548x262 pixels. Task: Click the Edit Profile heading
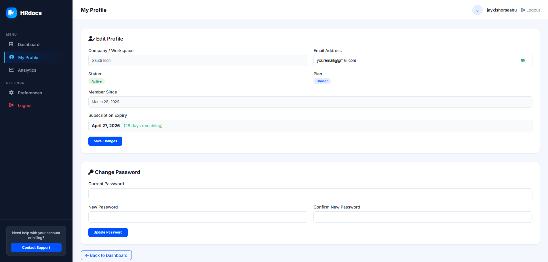(110, 39)
